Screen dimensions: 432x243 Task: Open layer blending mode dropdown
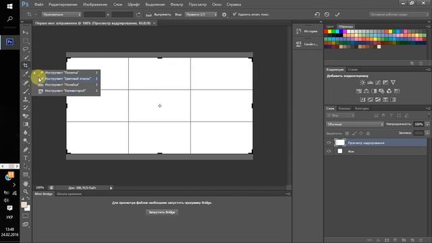(x=355, y=124)
